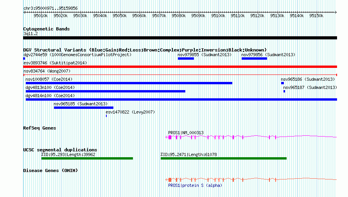Open the PROS1|NM_000313 gene label
Viewport: 348px width, 197px height.
pos(186,133)
